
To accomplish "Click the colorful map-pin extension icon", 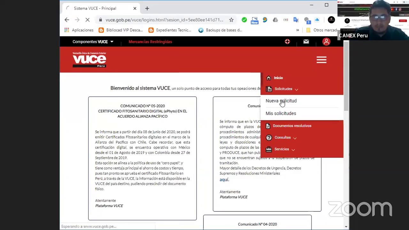I will pos(265,20).
